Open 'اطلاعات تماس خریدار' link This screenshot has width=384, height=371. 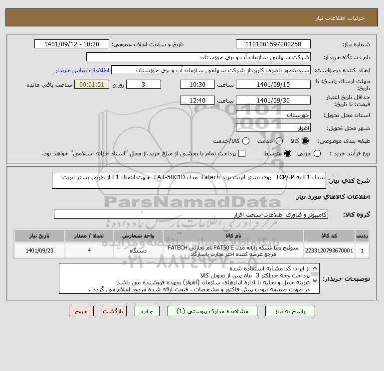[82, 70]
